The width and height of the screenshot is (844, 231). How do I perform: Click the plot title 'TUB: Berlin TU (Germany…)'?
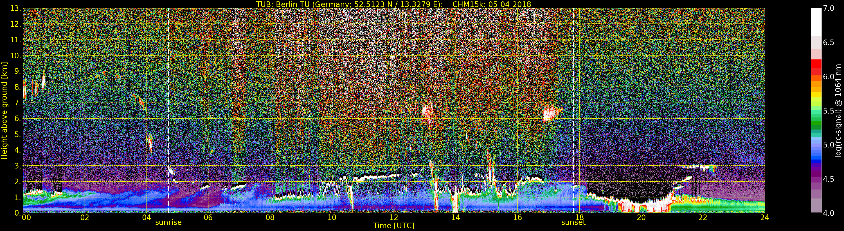(393, 4)
